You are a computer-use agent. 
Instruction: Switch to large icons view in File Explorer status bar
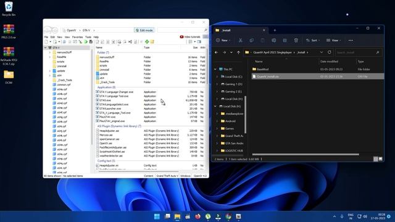pos(380,159)
